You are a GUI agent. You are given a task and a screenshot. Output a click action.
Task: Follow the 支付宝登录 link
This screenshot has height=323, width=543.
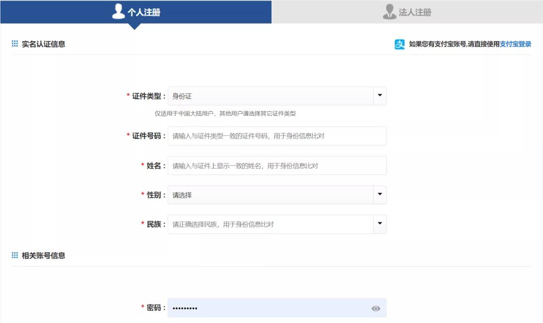[515, 44]
